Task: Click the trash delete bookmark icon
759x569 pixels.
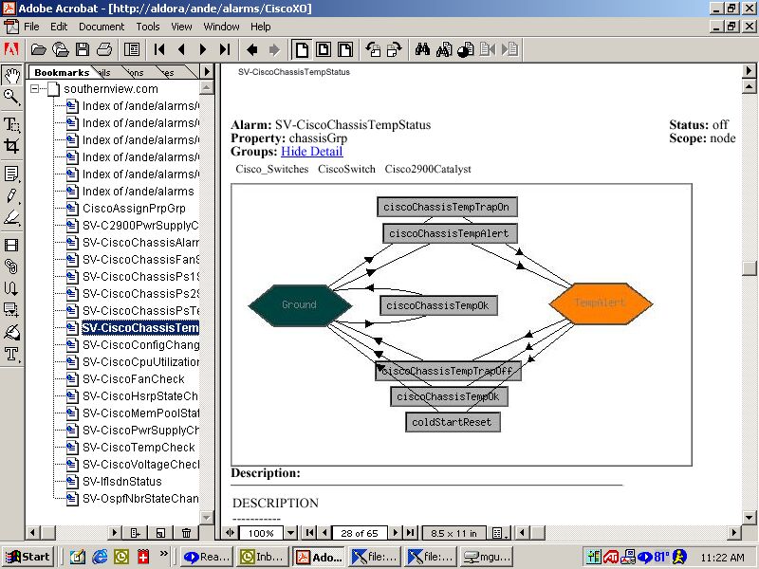Action: pyautogui.click(x=186, y=533)
